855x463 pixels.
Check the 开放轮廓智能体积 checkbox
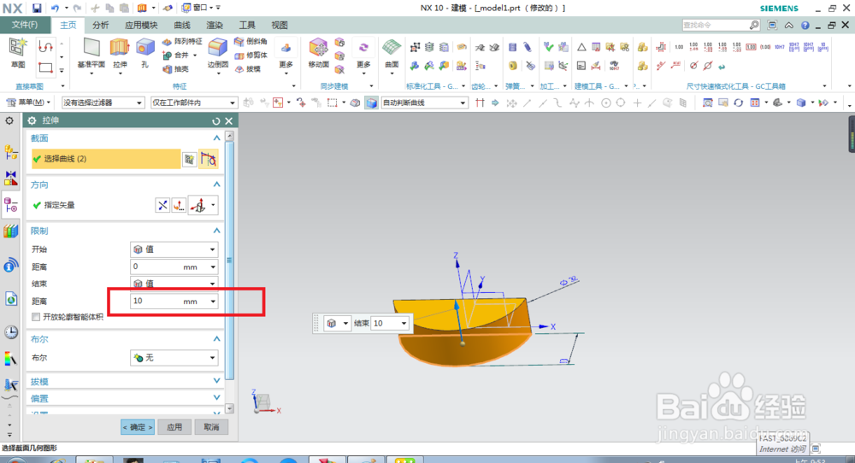tap(36, 317)
